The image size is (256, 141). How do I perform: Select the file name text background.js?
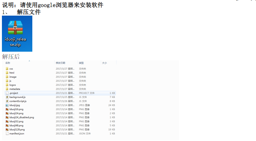(x=18, y=97)
